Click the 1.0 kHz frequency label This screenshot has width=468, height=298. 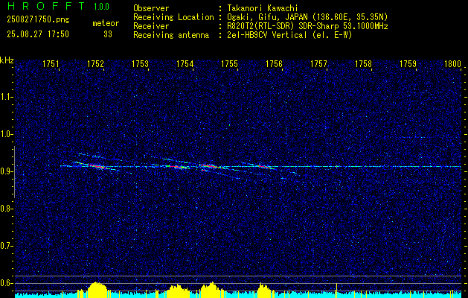[6, 134]
